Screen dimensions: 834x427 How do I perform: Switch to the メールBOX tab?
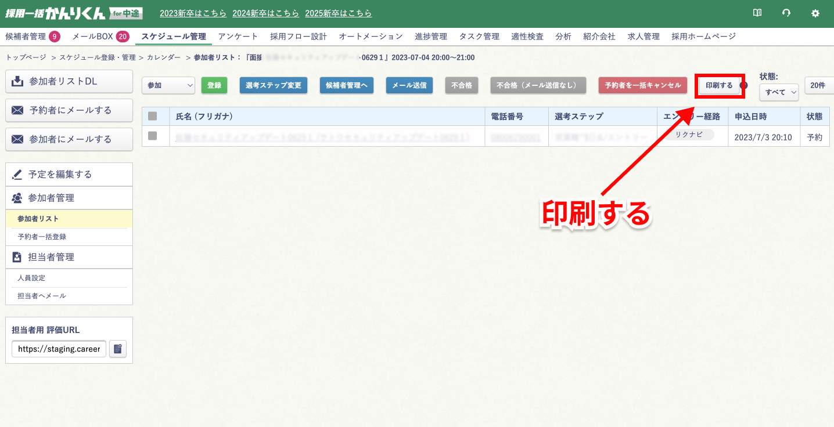coord(100,37)
